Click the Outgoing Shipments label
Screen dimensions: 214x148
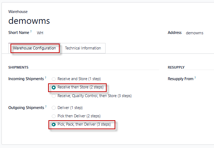point(26,108)
